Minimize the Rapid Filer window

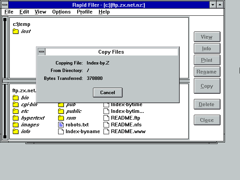point(213,5)
